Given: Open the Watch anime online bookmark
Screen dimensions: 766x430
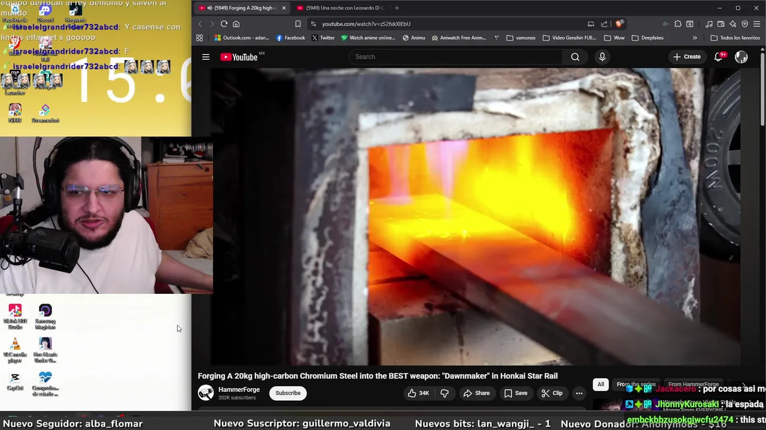Looking at the screenshot, I should [368, 38].
